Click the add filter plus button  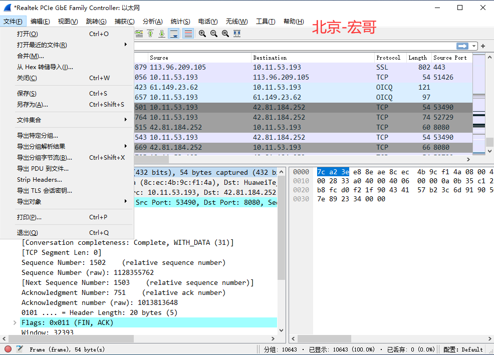click(x=483, y=46)
